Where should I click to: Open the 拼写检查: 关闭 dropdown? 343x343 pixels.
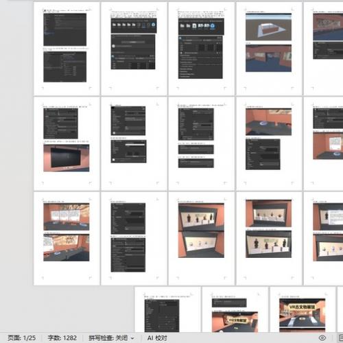pyautogui.click(x=111, y=338)
